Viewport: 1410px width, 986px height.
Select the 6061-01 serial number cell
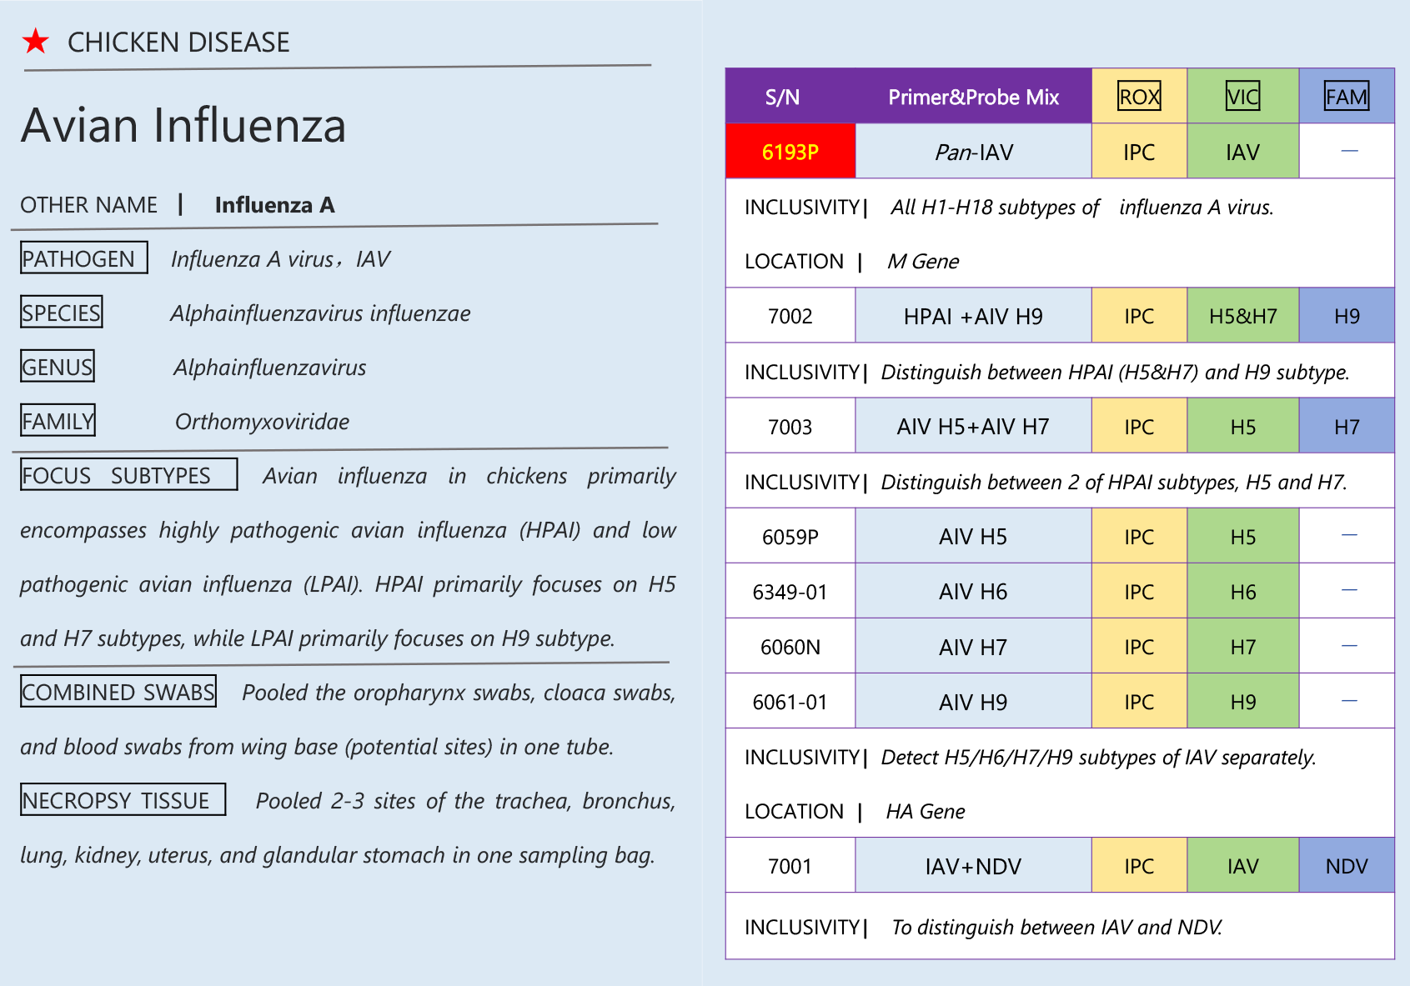(790, 702)
